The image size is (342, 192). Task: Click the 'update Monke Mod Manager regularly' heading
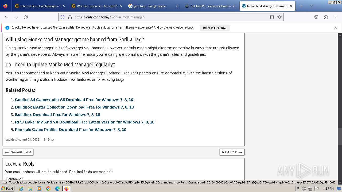[60, 65]
